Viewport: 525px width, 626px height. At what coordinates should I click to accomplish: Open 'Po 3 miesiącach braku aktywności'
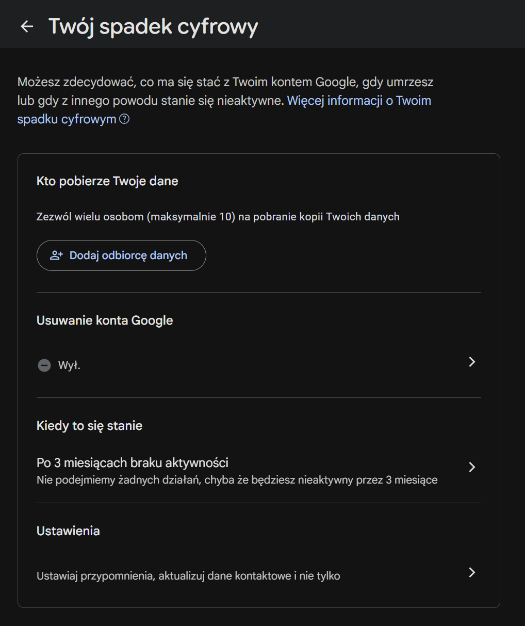133,462
